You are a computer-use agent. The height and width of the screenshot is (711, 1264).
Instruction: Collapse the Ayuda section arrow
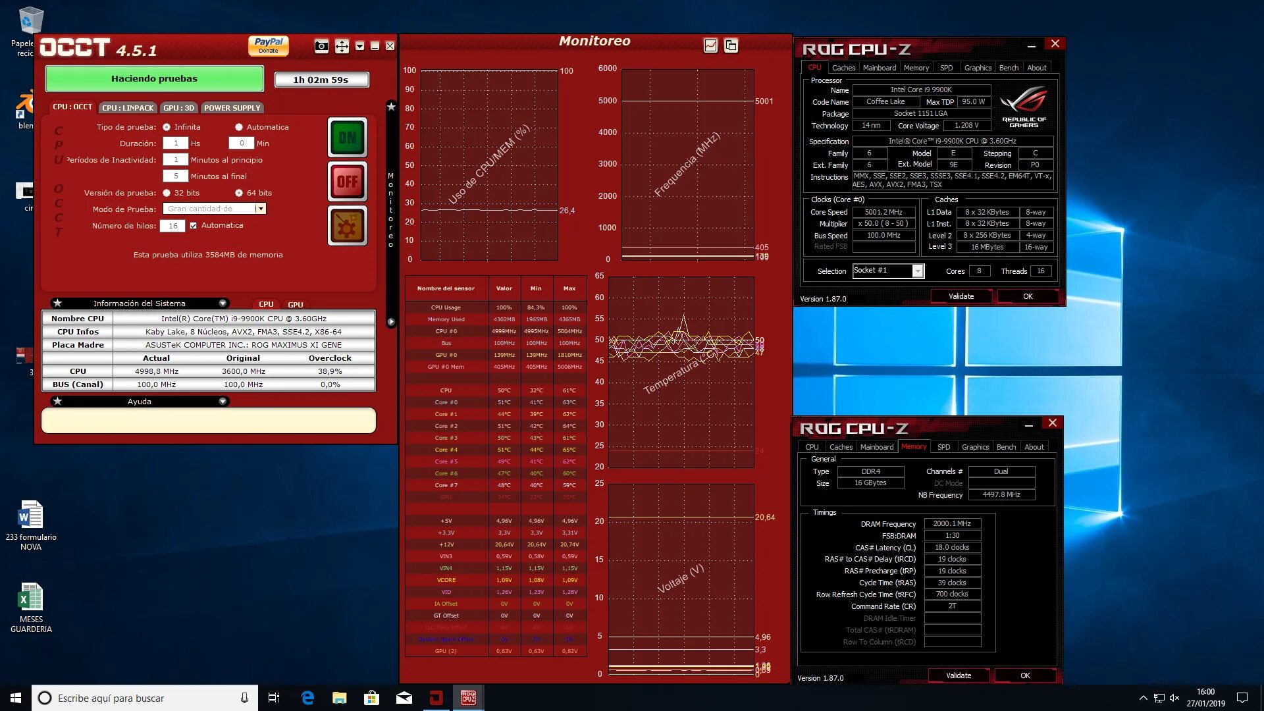pyautogui.click(x=223, y=401)
